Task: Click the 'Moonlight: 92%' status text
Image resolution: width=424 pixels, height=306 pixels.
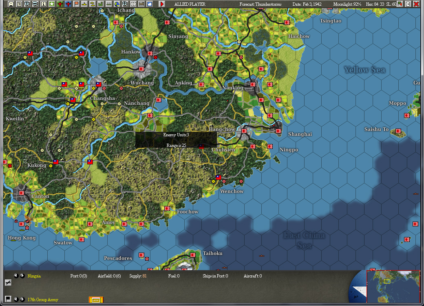Action: point(347,4)
